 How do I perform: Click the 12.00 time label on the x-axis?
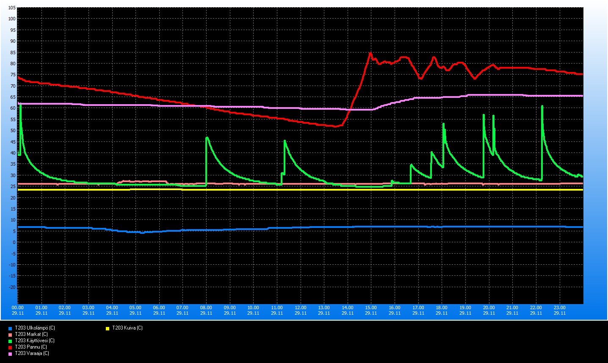click(300, 308)
